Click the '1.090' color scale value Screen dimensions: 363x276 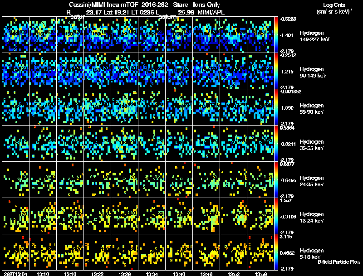click(287, 108)
